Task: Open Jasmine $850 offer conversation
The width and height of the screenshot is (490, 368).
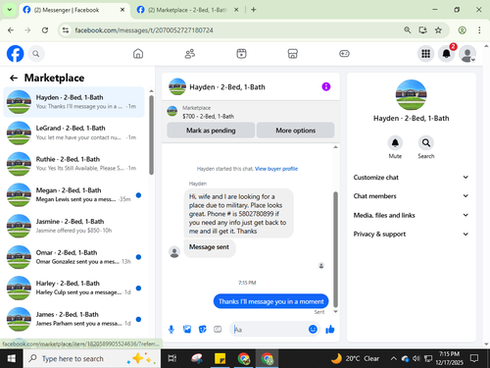Action: (x=73, y=226)
